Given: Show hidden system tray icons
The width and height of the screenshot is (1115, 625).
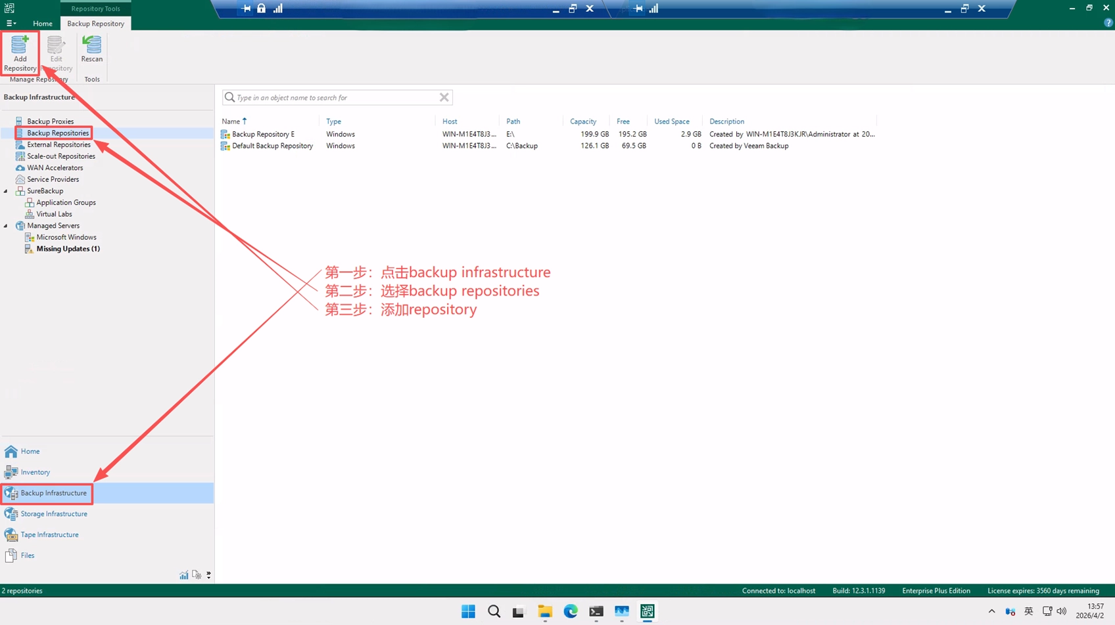Looking at the screenshot, I should tap(991, 612).
